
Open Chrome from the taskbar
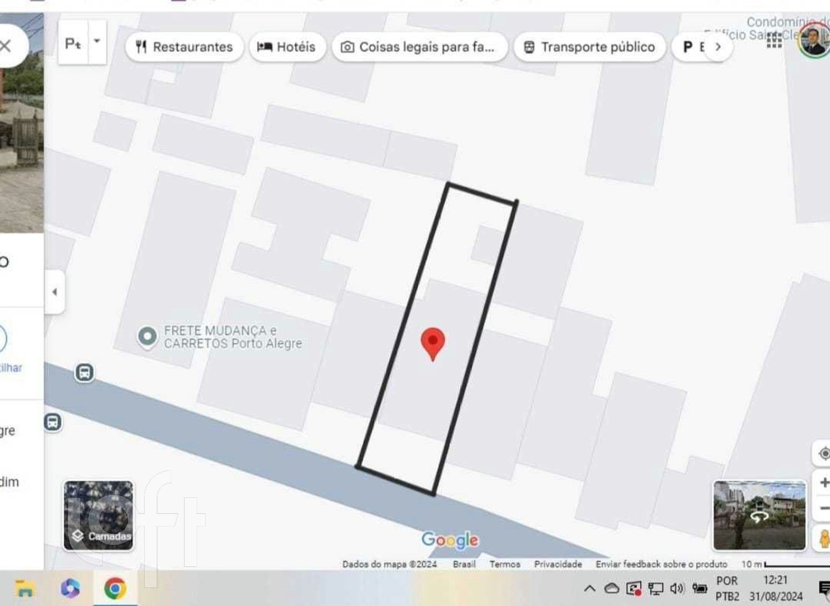click(x=115, y=588)
